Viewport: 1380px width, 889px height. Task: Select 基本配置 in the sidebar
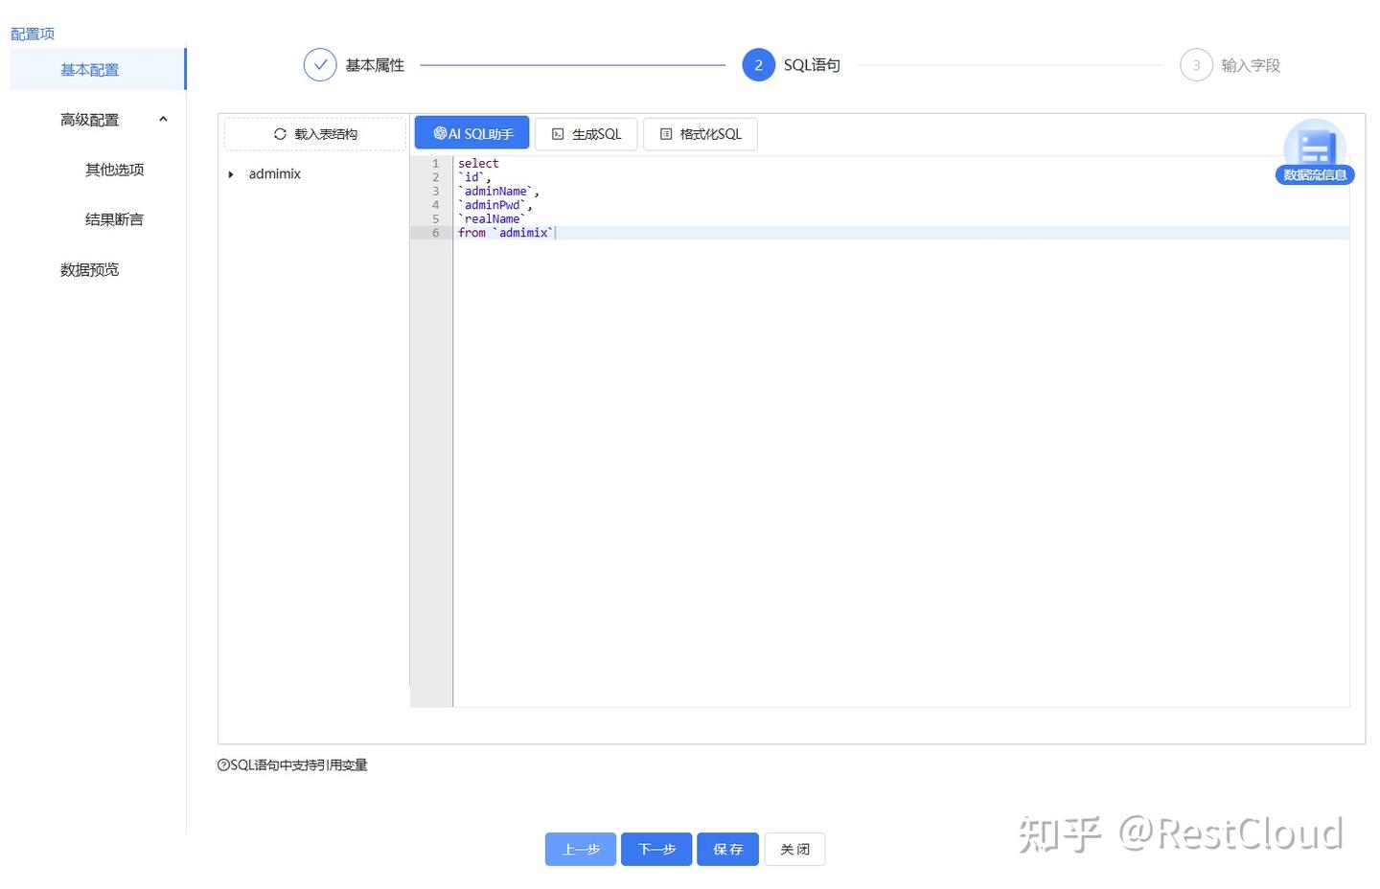pyautogui.click(x=98, y=69)
